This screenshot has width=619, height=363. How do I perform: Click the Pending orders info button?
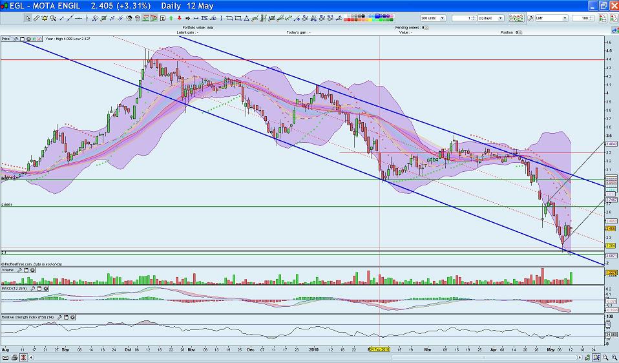pos(426,28)
